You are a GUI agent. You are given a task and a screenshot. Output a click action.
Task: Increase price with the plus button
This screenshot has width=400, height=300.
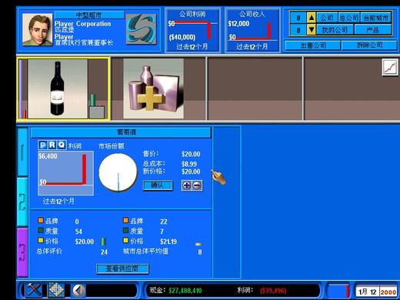[x=187, y=185]
